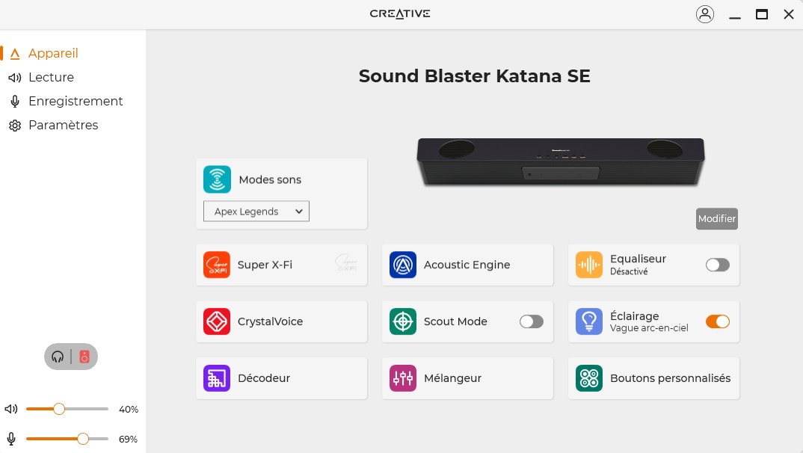The image size is (803, 453).
Task: Expand the Apex Legends sound mode dropdown
Action: 256,212
